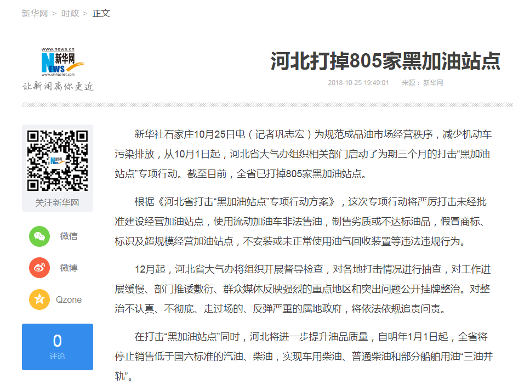The height and width of the screenshot is (390, 513).
Task: Click the 关注新华网 caption under the QR code
Action: pos(57,202)
